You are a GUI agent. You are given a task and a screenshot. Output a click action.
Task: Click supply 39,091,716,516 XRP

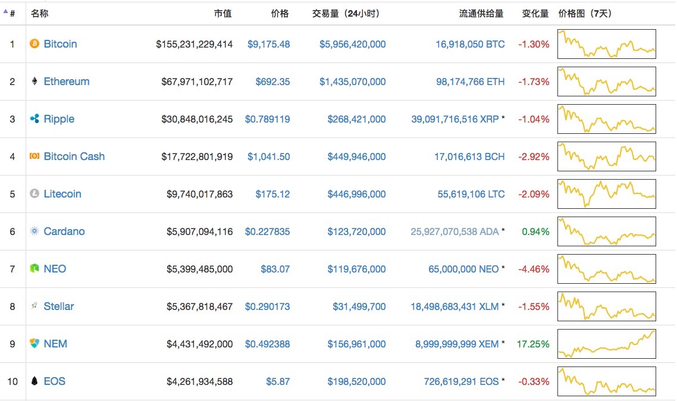tap(455, 120)
